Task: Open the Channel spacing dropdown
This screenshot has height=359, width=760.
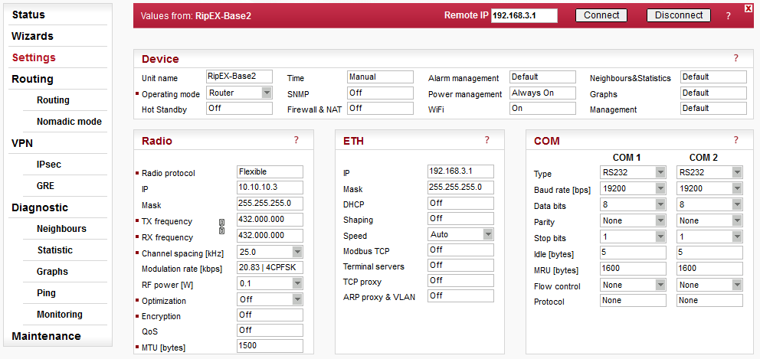Action: [x=297, y=252]
